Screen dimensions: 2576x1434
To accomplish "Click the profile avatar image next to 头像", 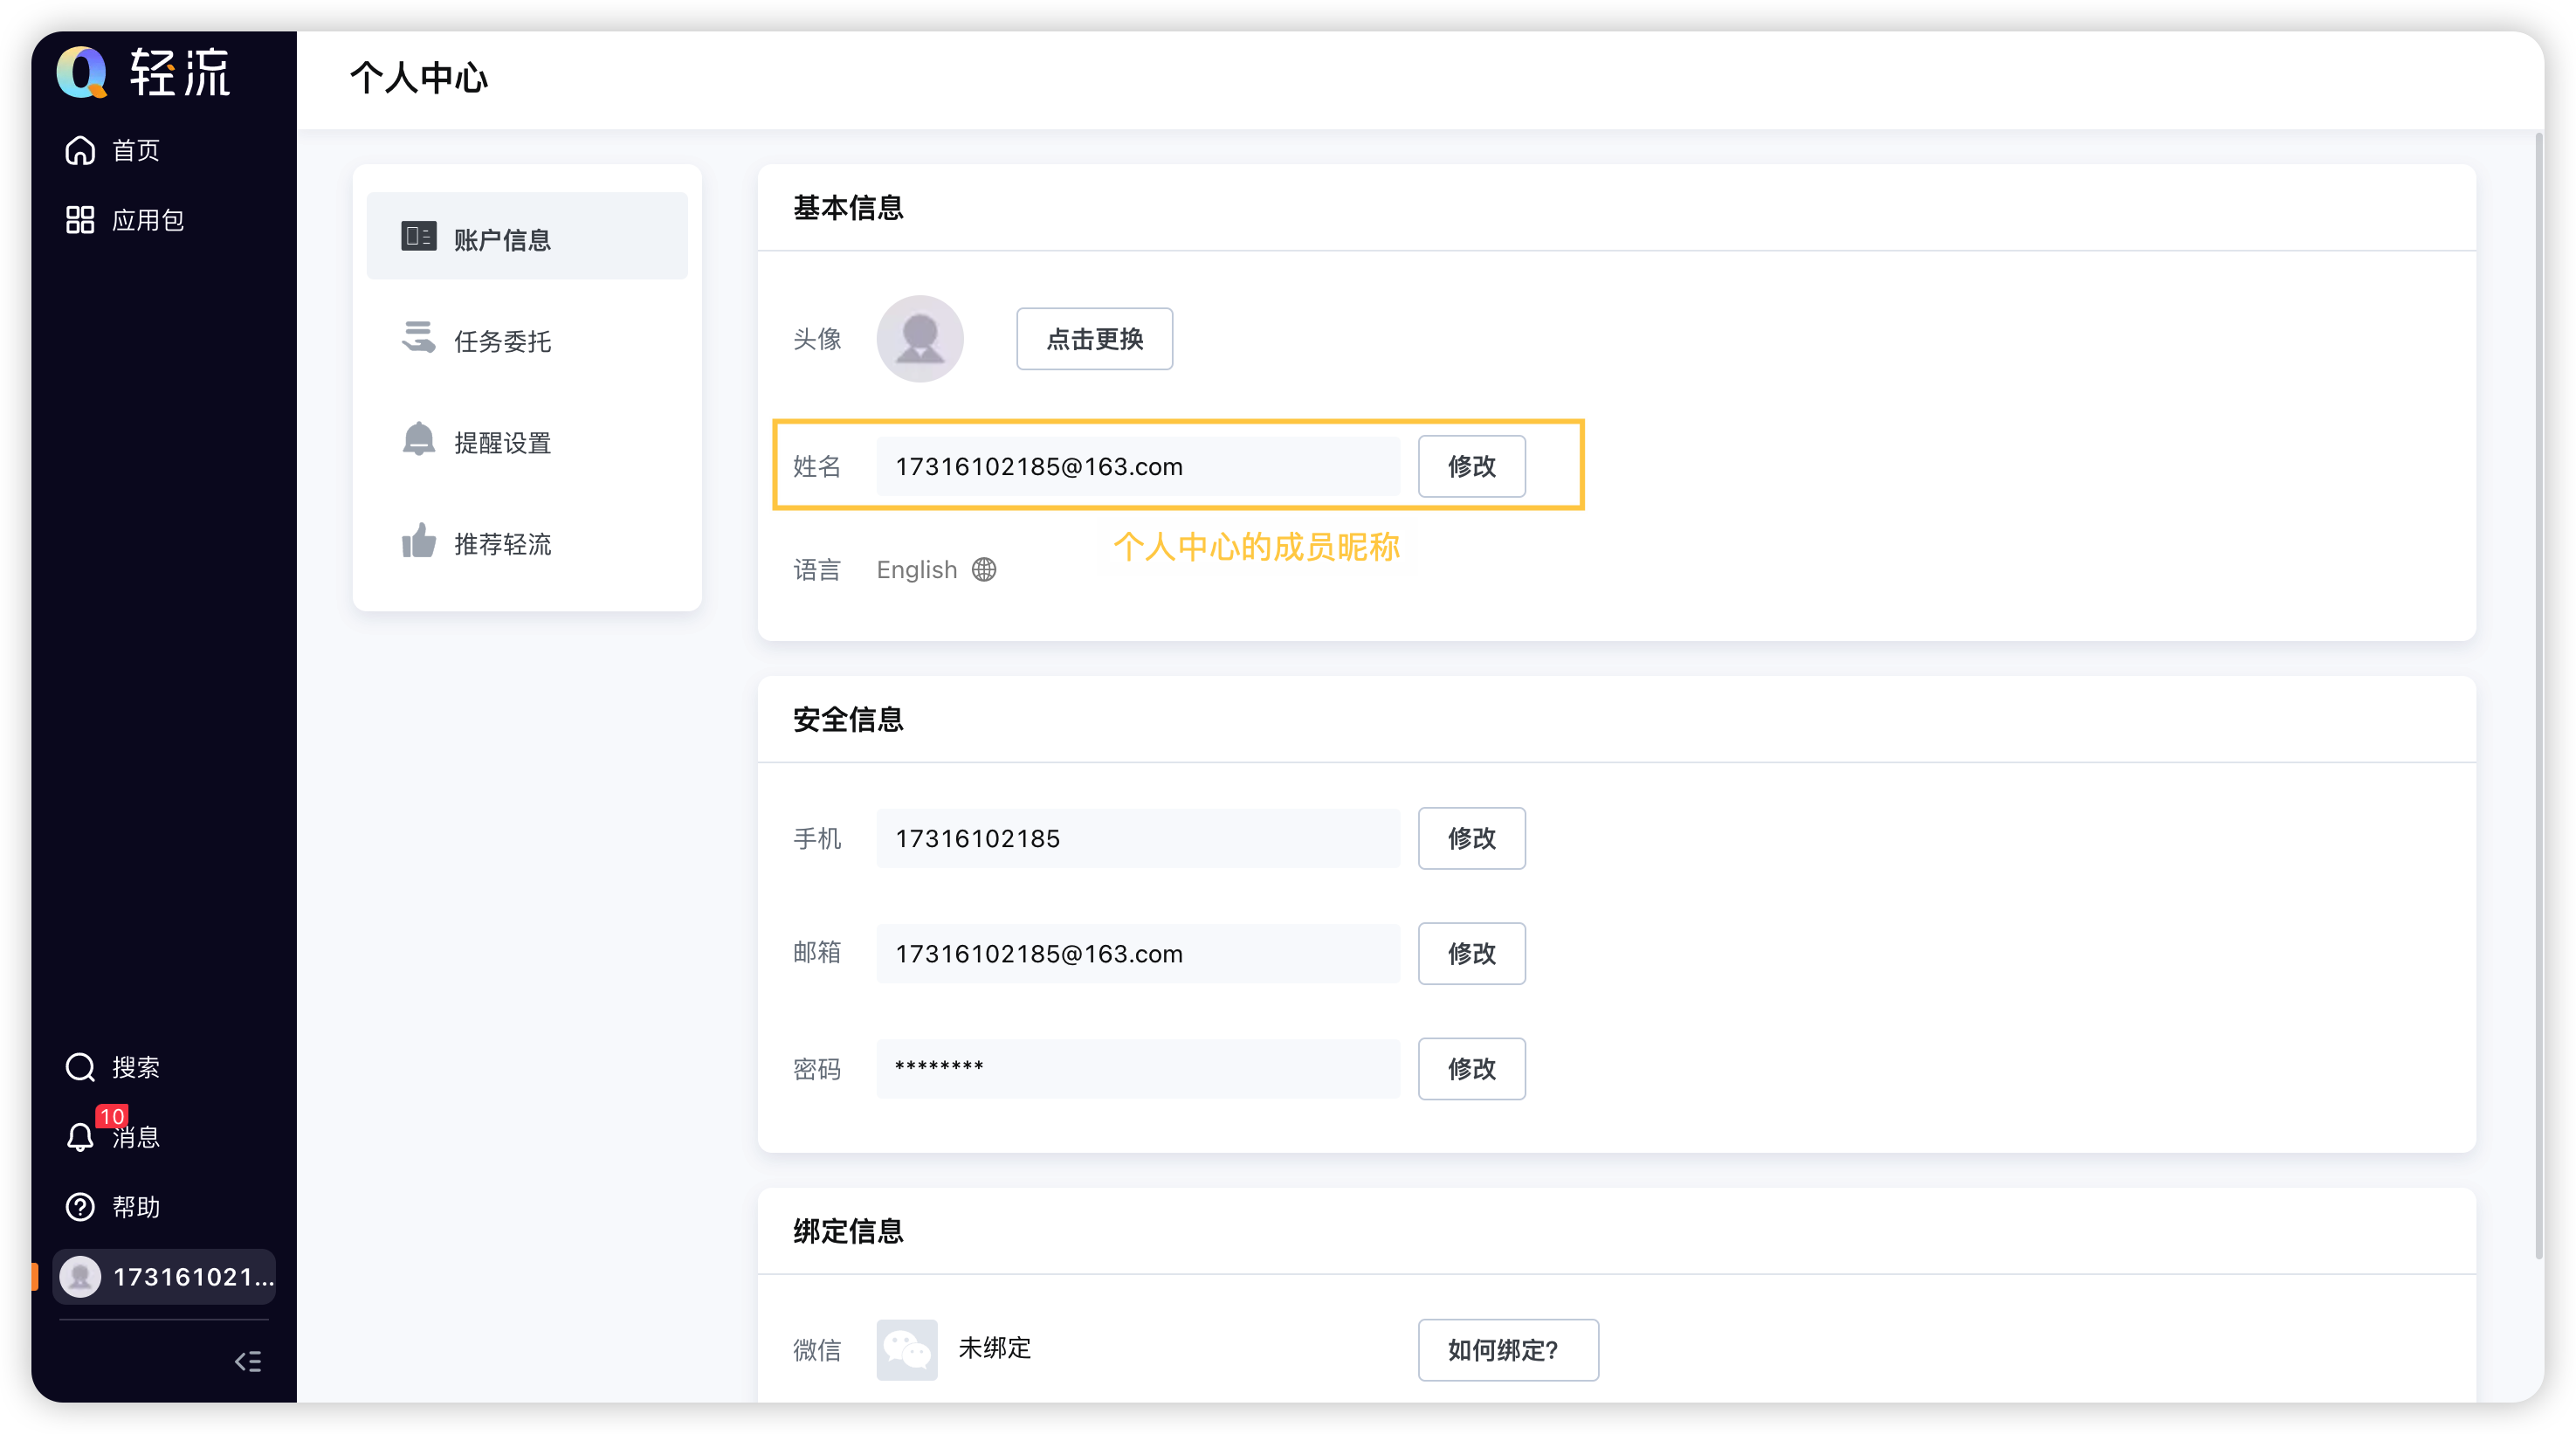I will pos(920,338).
